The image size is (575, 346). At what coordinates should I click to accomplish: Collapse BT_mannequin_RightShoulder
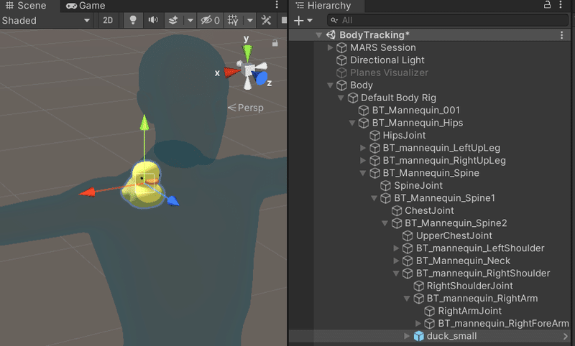[x=396, y=273]
